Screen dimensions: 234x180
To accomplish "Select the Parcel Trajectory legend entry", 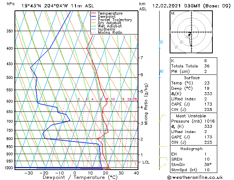I will (x=115, y=20).
